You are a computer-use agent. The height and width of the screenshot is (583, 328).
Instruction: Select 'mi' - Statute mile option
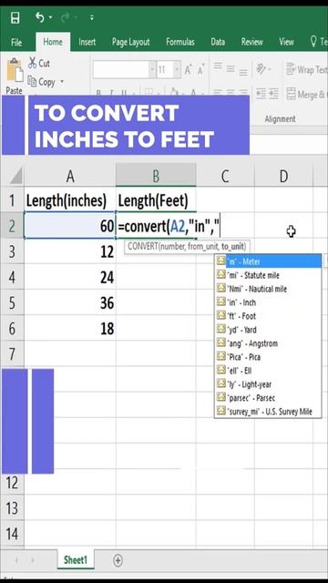click(x=268, y=275)
